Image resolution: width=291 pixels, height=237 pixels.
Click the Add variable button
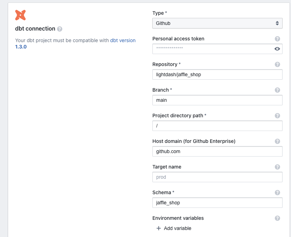(x=174, y=228)
